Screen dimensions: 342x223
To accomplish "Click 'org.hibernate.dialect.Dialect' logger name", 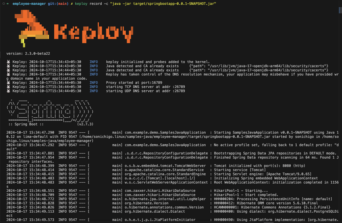I will tap(155, 211).
